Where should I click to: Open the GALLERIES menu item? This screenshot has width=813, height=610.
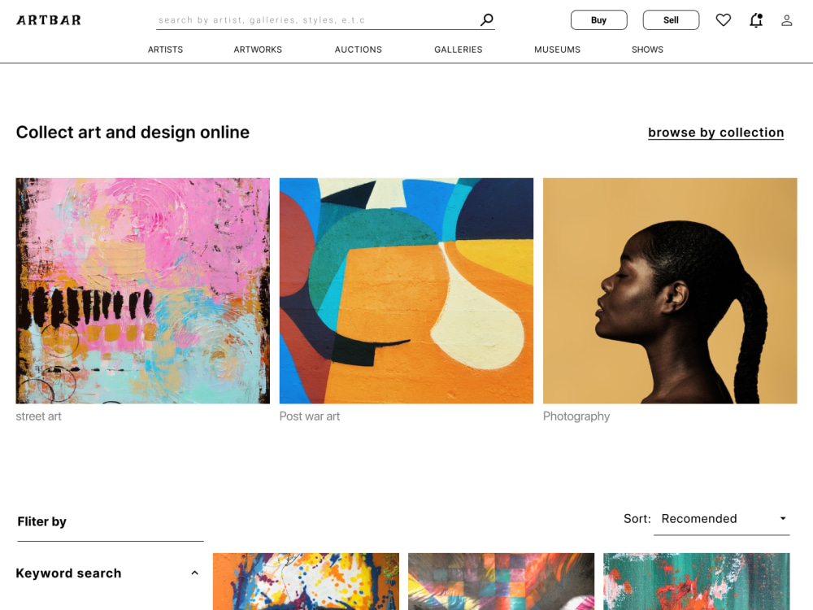tap(459, 50)
